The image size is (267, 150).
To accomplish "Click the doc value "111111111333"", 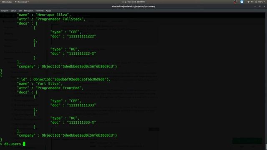I will click(x=82, y=105).
